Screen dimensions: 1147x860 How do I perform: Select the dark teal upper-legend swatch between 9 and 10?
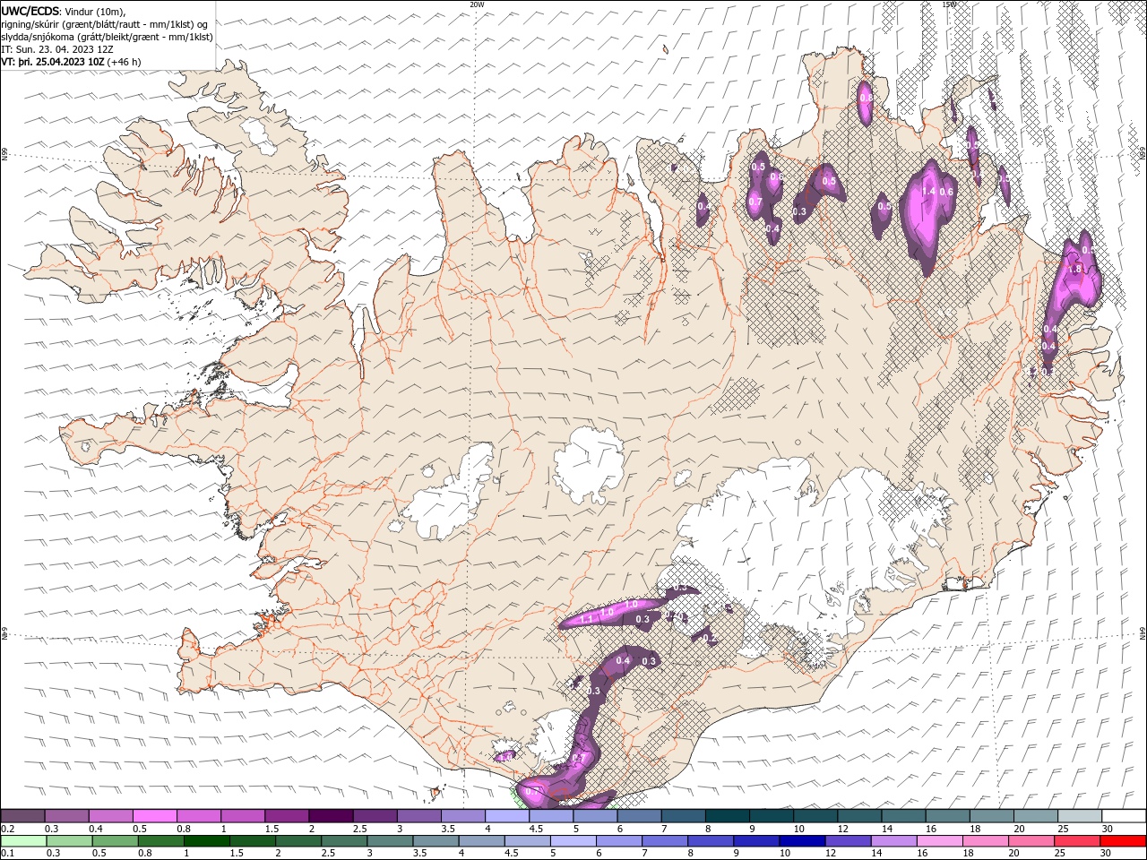coord(772,816)
